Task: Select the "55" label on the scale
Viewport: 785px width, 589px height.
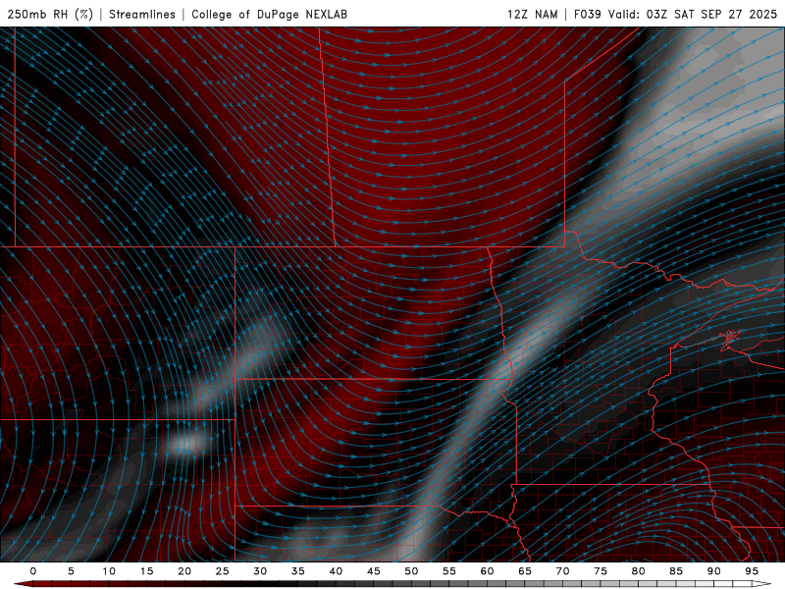Action: [x=449, y=571]
